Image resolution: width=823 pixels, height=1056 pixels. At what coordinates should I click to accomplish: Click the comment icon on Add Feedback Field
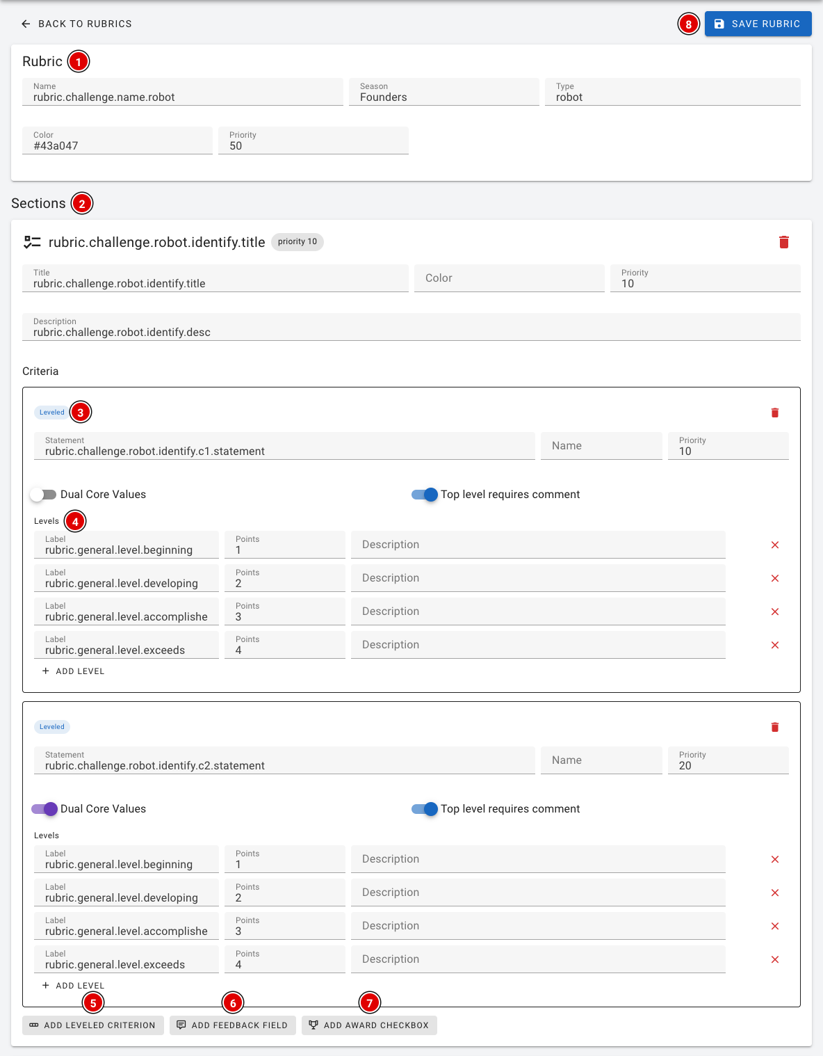(181, 1025)
